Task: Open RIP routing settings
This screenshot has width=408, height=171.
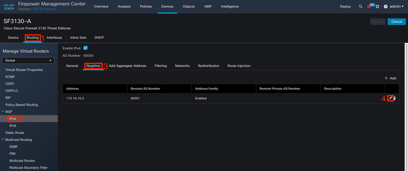Action: click(8, 98)
